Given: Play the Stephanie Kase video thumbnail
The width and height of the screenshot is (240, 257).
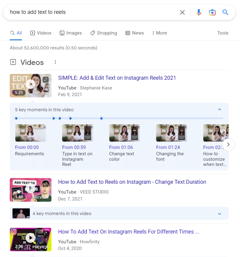Looking at the screenshot, I should tap(30, 85).
